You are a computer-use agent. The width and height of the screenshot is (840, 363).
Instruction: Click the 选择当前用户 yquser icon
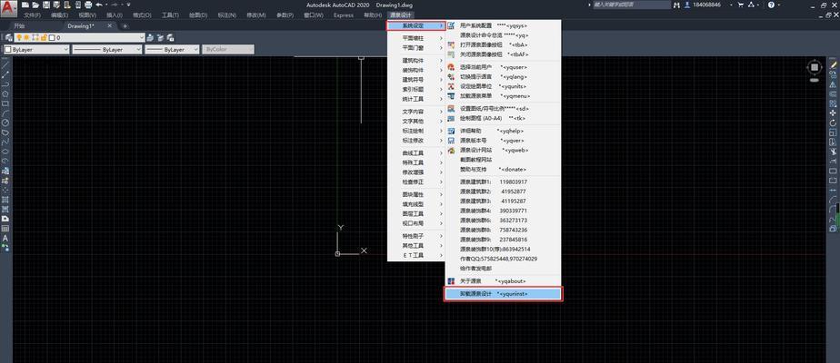pos(451,67)
